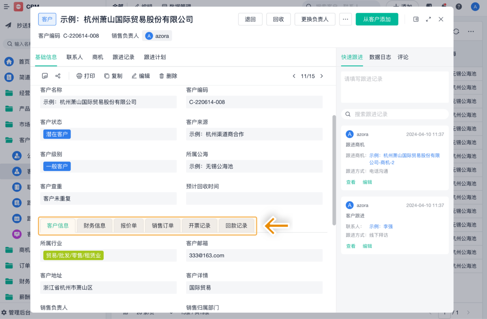Click the edit pencil icon labeled 编辑

[x=134, y=76]
